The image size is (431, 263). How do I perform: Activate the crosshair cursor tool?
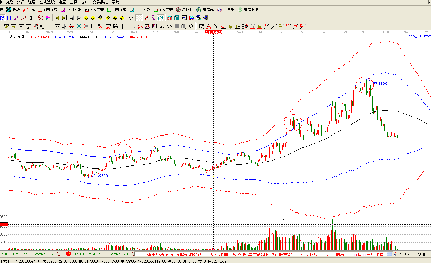139,18
